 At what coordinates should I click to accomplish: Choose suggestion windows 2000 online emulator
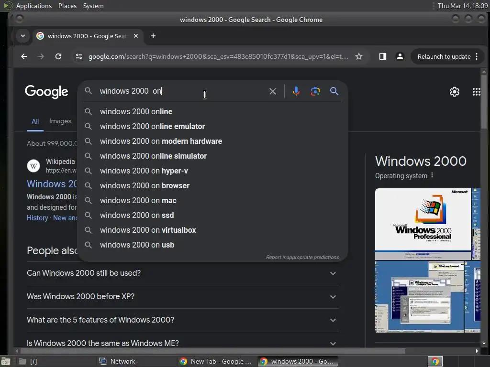point(212,126)
